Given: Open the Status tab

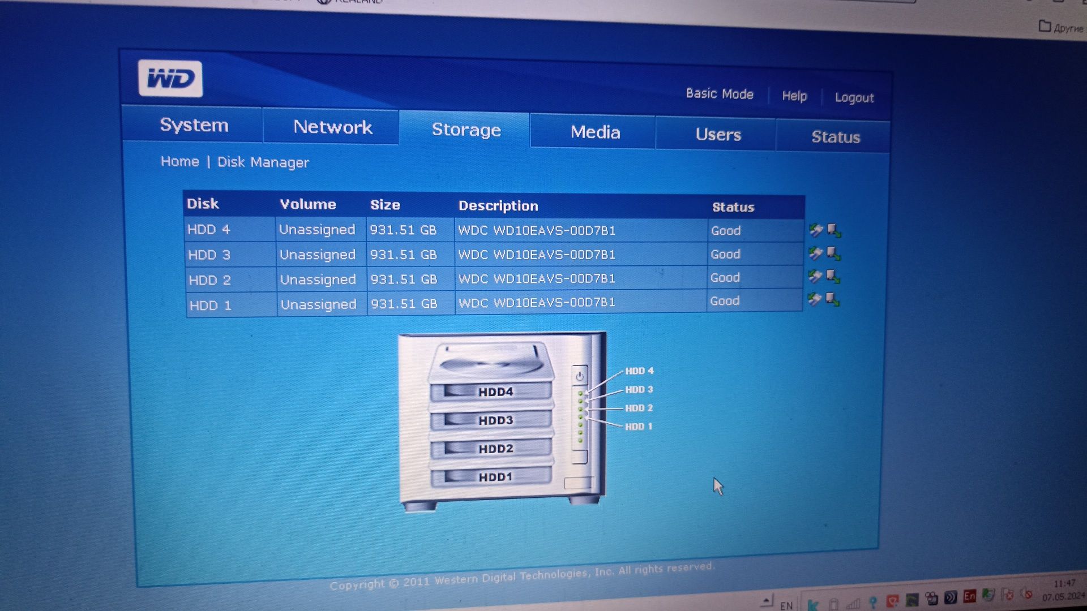Looking at the screenshot, I should click(836, 137).
